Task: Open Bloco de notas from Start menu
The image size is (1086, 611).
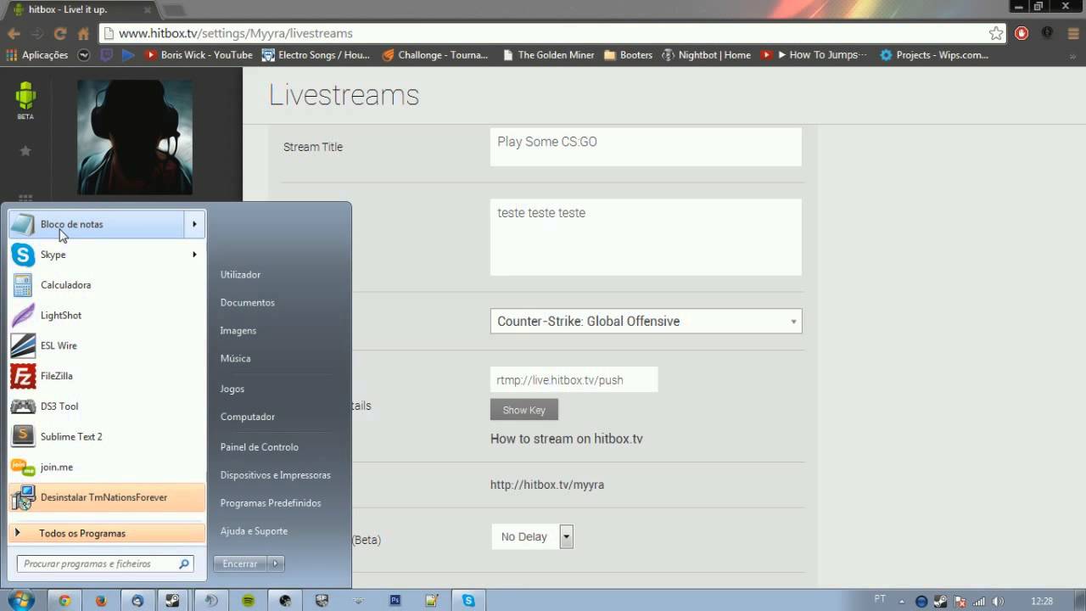Action: (x=97, y=224)
